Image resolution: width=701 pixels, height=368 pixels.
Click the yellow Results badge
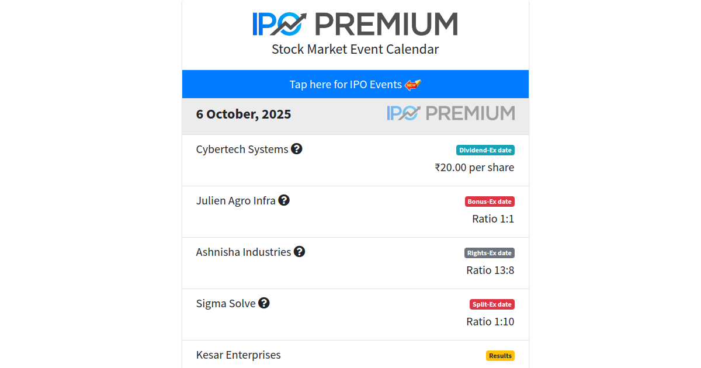[x=500, y=356]
